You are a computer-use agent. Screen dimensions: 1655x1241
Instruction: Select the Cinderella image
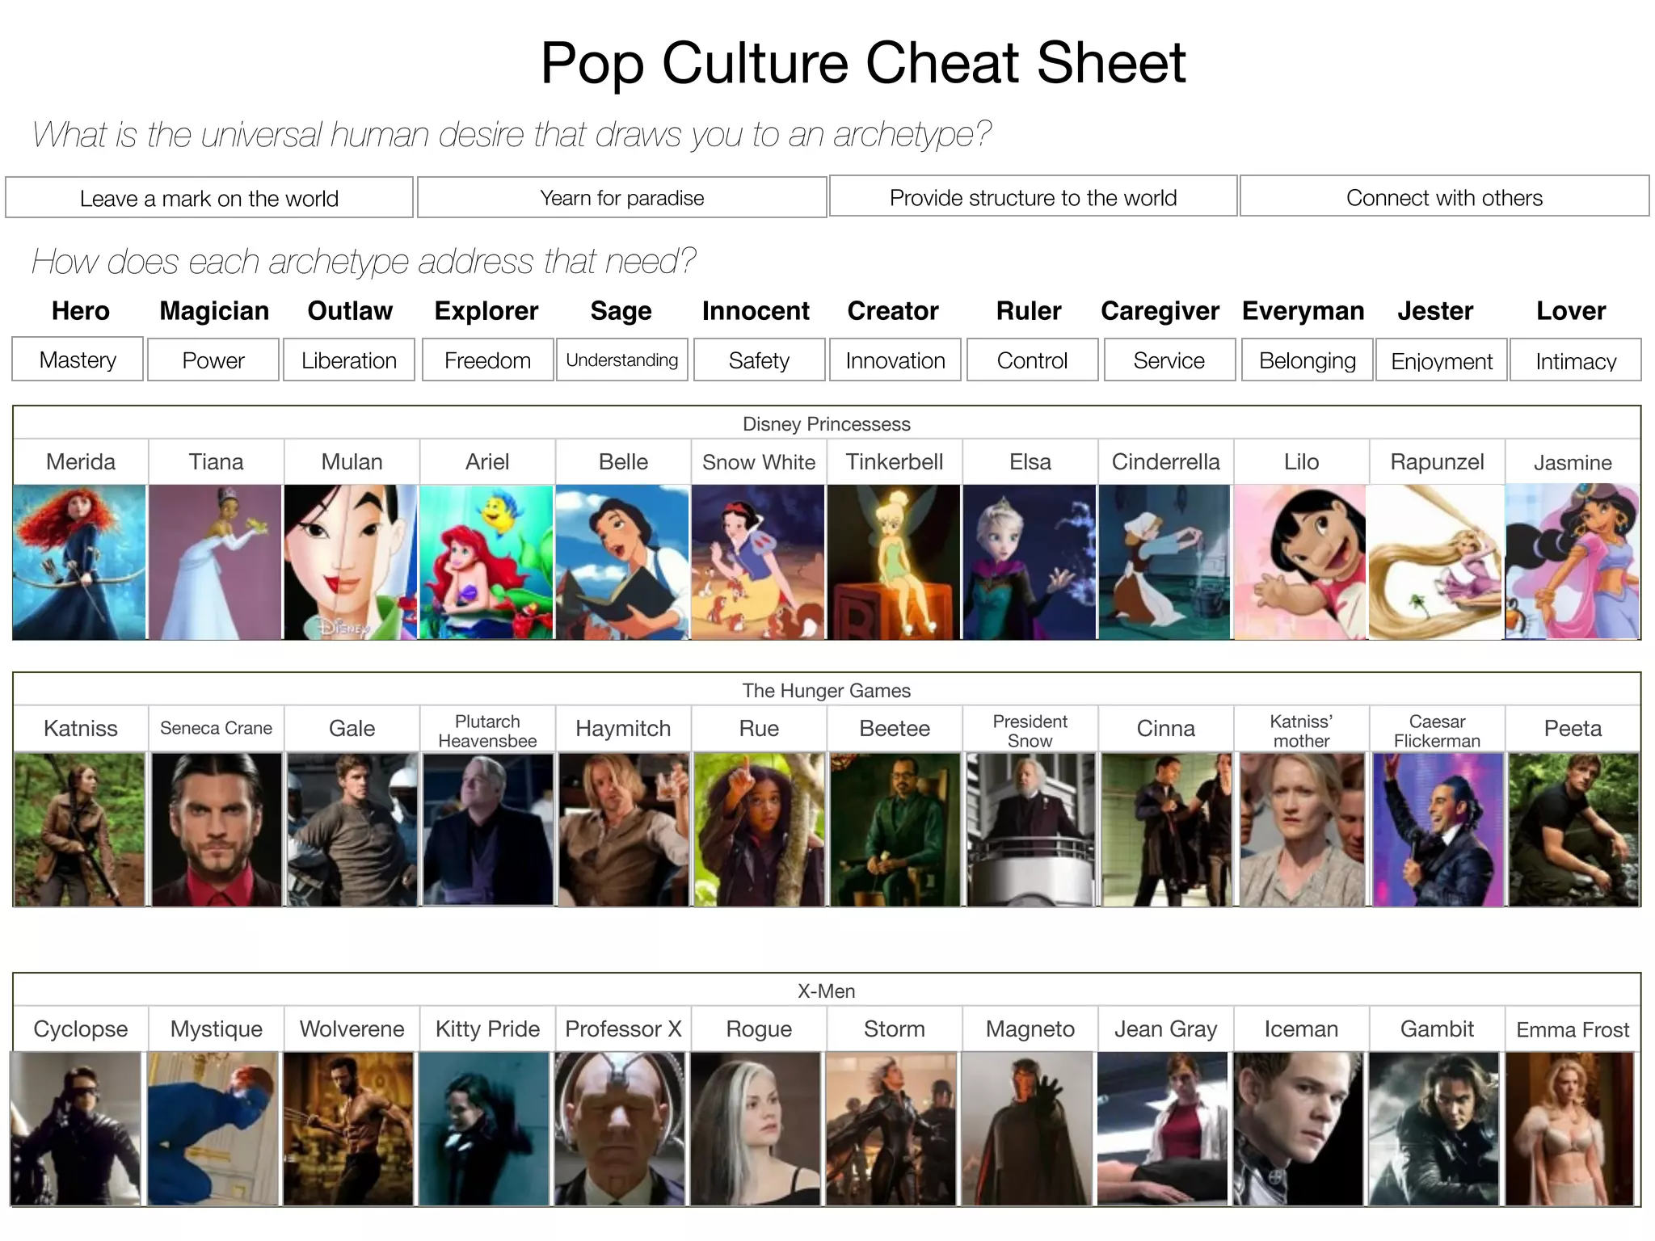click(1164, 562)
